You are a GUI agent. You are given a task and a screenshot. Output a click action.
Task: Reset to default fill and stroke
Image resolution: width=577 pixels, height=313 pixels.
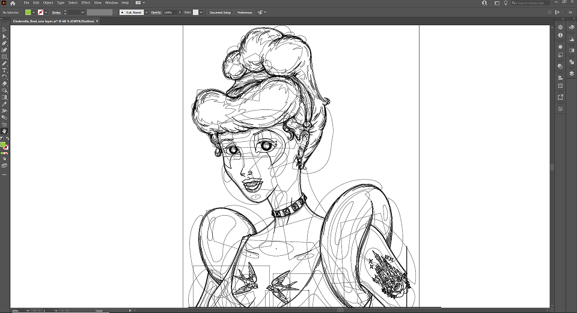click(2, 139)
